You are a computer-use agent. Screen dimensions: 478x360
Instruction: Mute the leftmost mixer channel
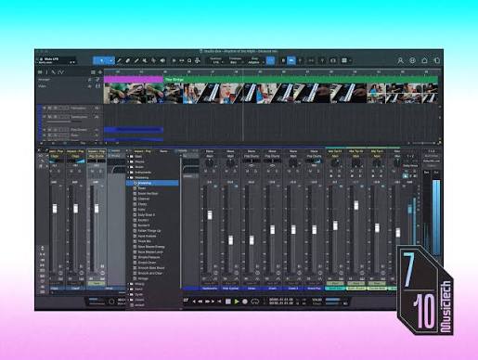coord(51,171)
